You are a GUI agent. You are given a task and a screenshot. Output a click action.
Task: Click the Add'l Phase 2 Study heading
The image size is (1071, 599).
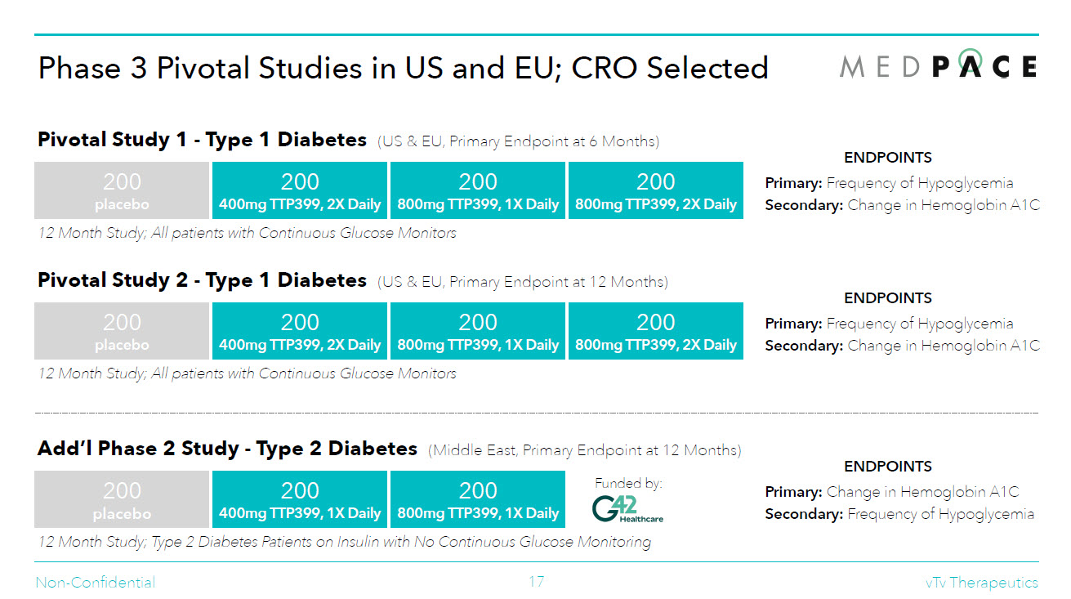pos(227,449)
